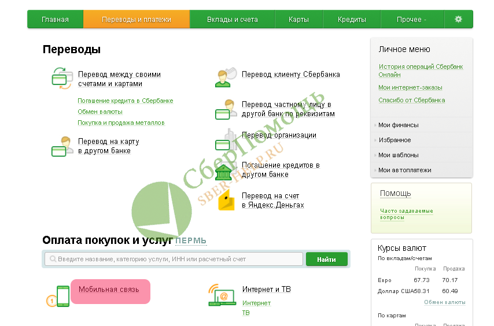Expand Мои автоплатежи section
The height and width of the screenshot is (326, 494).
(404, 170)
